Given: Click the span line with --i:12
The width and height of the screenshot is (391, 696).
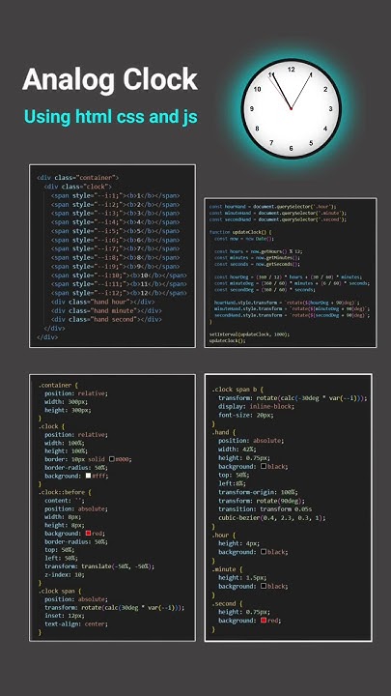Looking at the screenshot, I should tap(119, 293).
